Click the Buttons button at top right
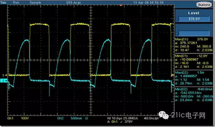This screenshot has width=215, height=127. [x=204, y=5]
